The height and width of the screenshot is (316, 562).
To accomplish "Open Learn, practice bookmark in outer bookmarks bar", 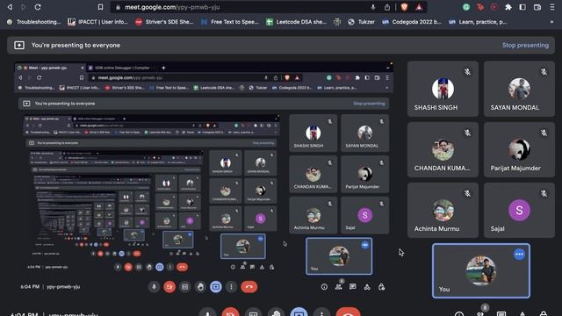I will pyautogui.click(x=478, y=22).
